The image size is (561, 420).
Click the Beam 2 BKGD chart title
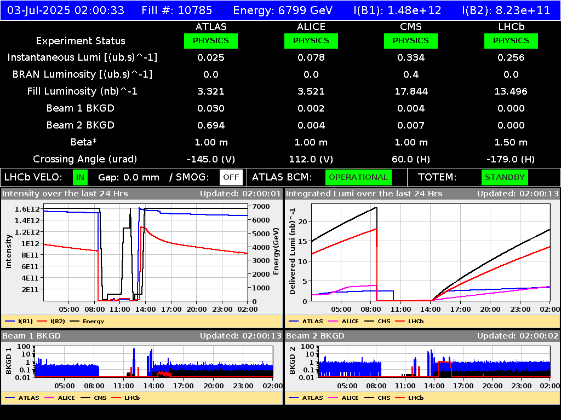click(315, 336)
